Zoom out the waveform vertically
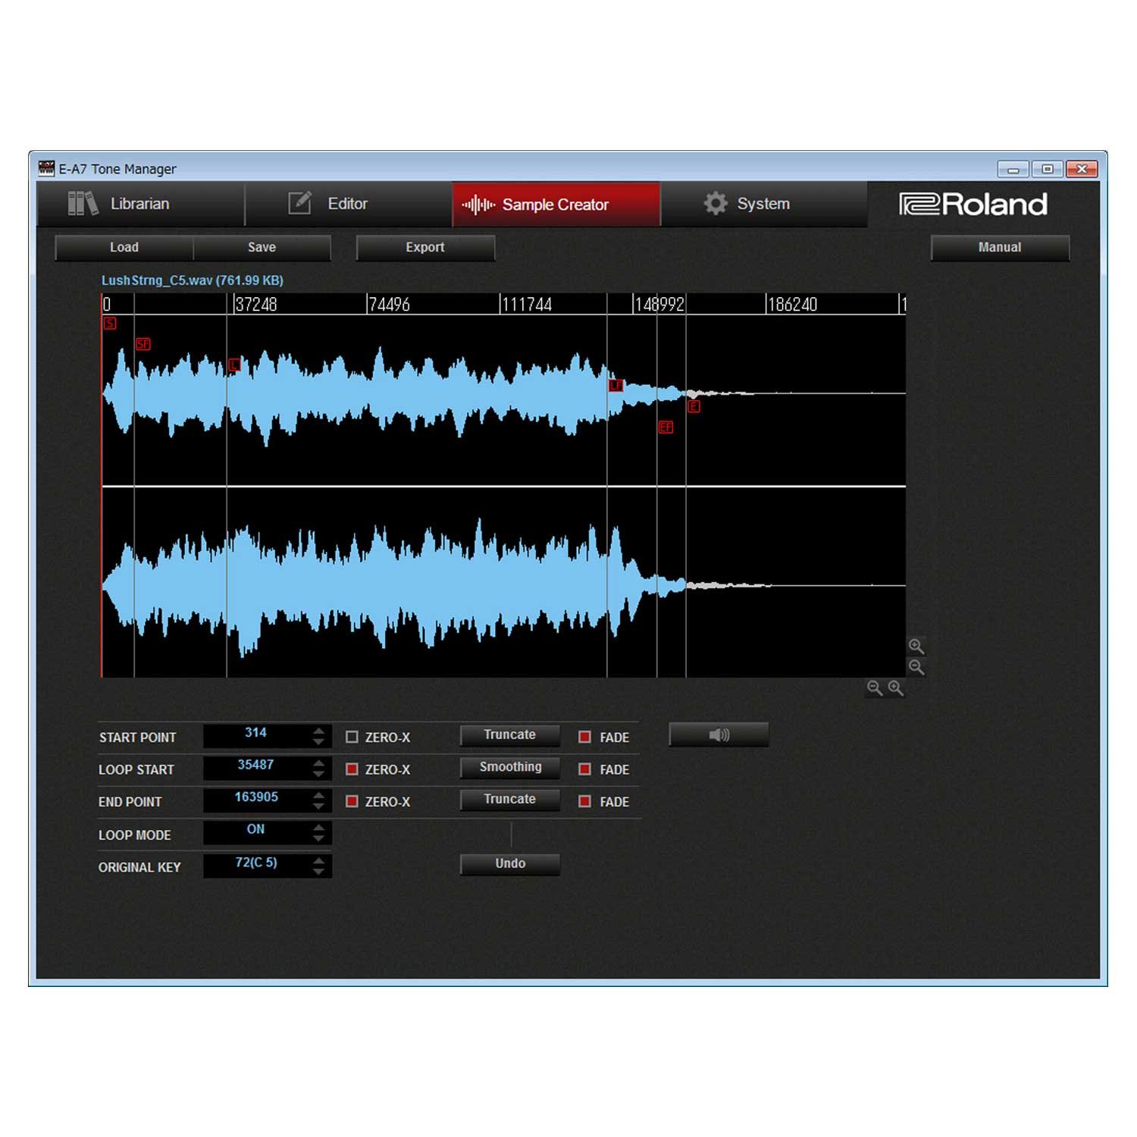The width and height of the screenshot is (1137, 1137). pos(916,667)
